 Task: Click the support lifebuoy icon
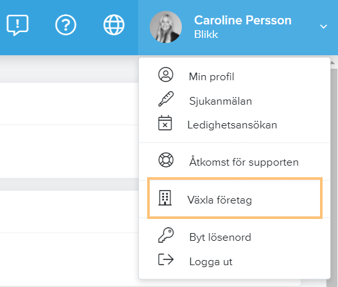pos(166,160)
